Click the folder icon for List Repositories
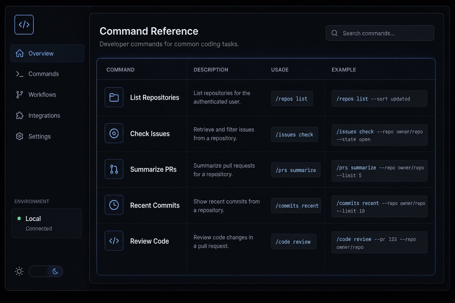The image size is (455, 303). tap(114, 97)
